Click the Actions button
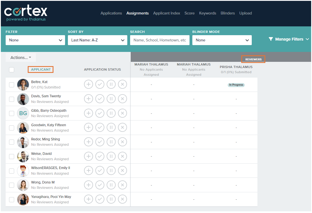This screenshot has height=213, width=312. [x=20, y=57]
